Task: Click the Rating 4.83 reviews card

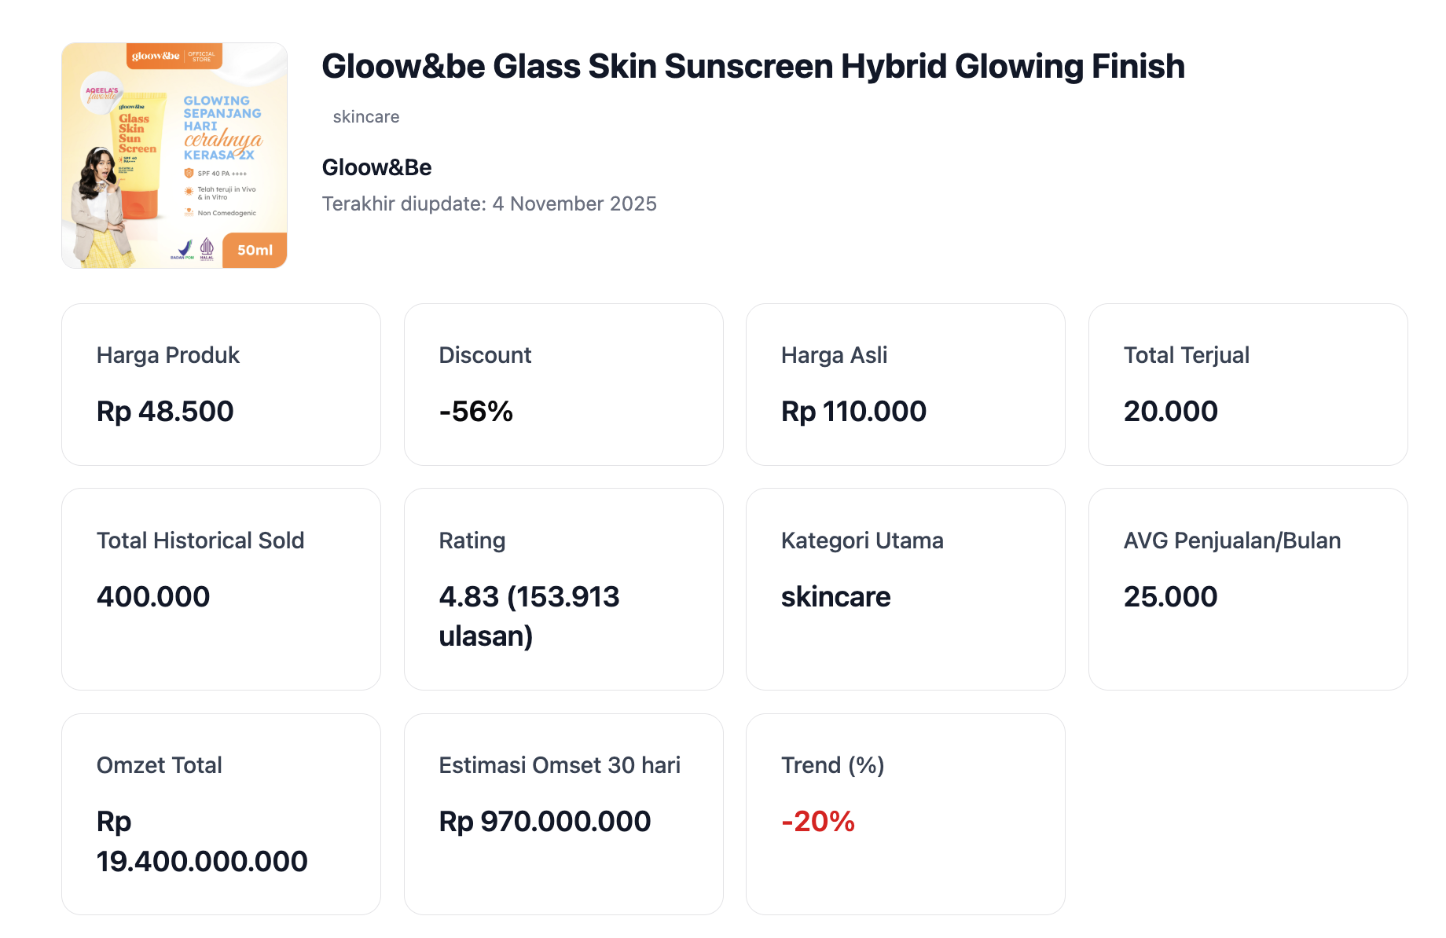Action: [x=563, y=588]
